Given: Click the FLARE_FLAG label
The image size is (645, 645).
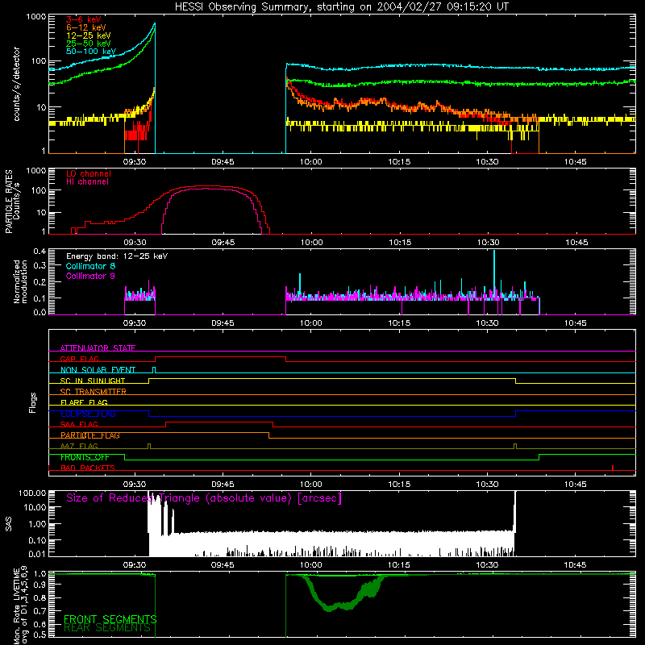Looking at the screenshot, I should pos(84,402).
